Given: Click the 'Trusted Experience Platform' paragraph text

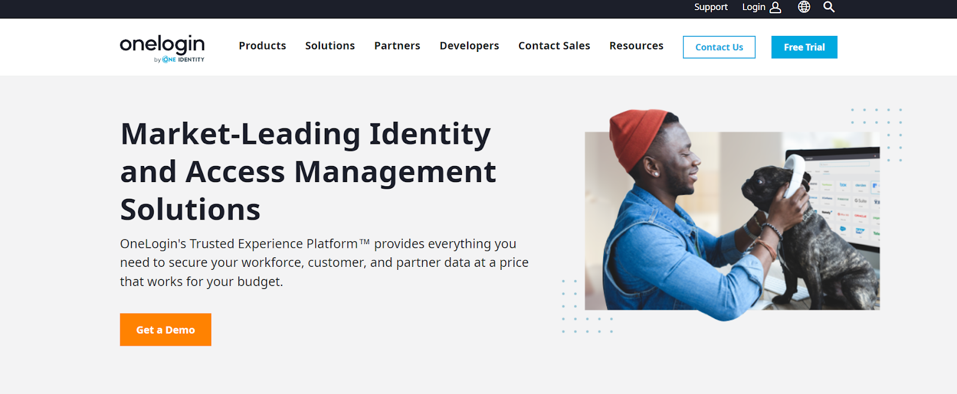Looking at the screenshot, I should (x=324, y=263).
